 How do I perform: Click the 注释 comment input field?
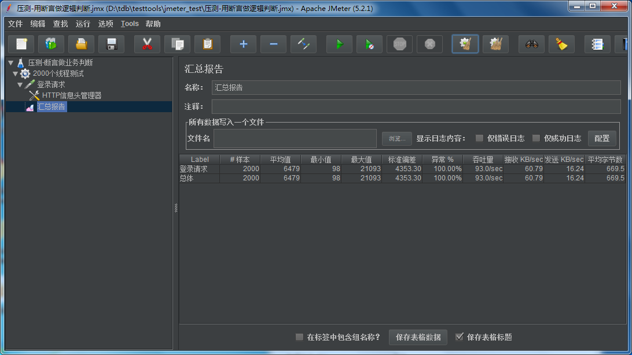[416, 106]
